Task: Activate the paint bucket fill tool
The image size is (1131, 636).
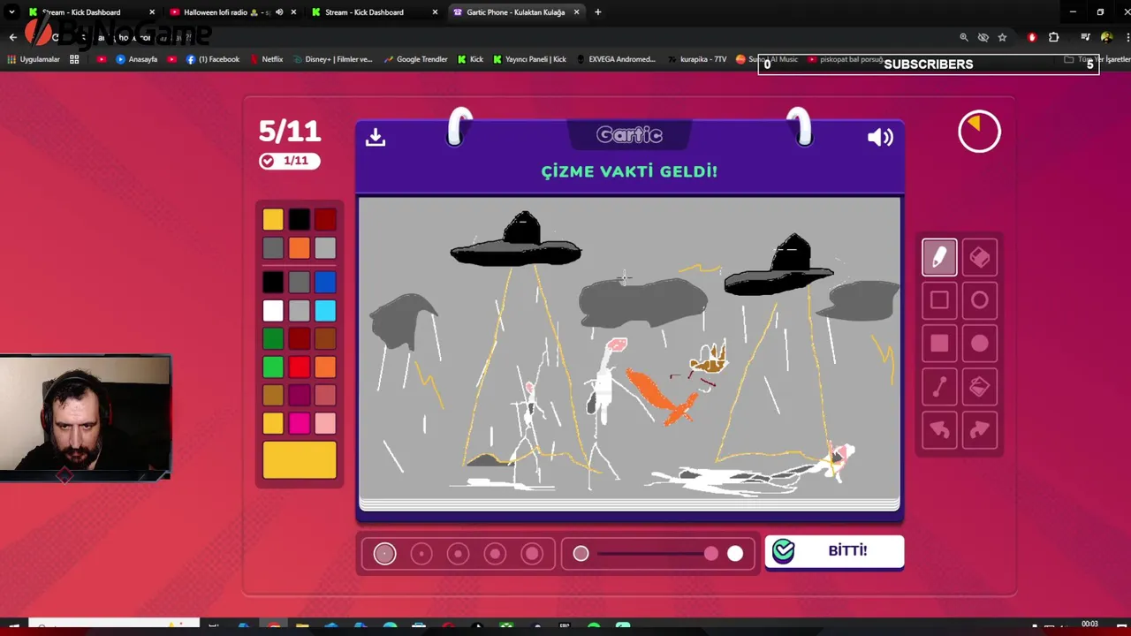Action: [x=979, y=387]
